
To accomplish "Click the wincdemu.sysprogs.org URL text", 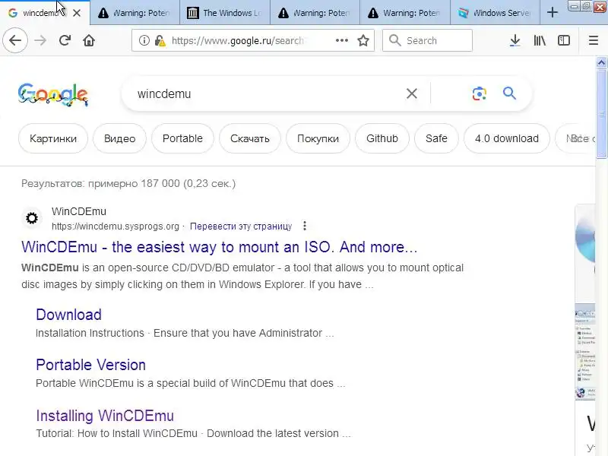I will click(116, 226).
